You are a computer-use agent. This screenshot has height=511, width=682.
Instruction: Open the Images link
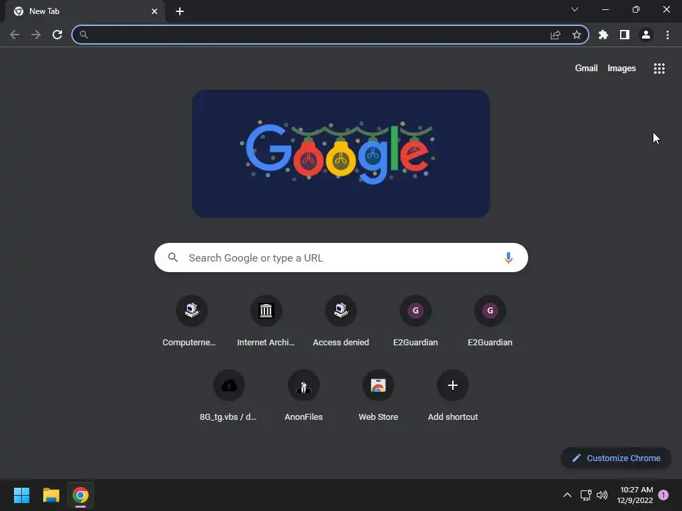[x=621, y=69]
